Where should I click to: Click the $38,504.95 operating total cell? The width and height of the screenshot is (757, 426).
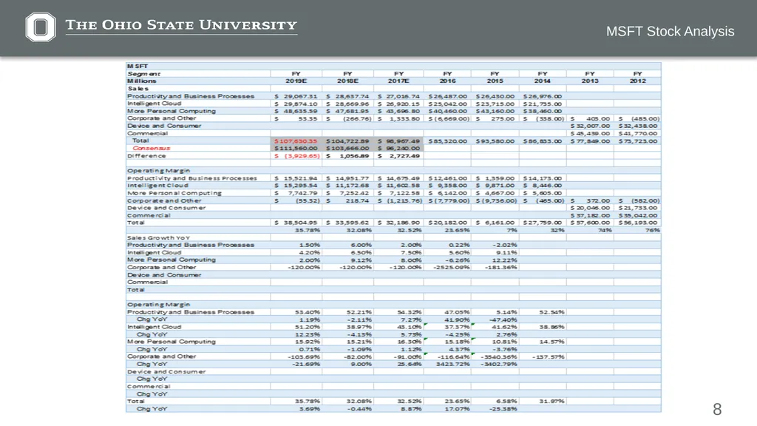pyautogui.click(x=296, y=223)
